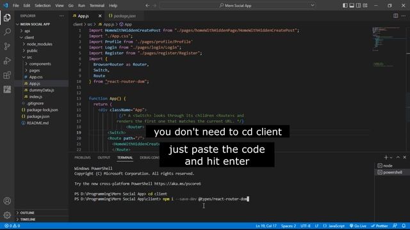Open the Selection menu
The image size is (410, 230).
pyautogui.click(x=43, y=6)
